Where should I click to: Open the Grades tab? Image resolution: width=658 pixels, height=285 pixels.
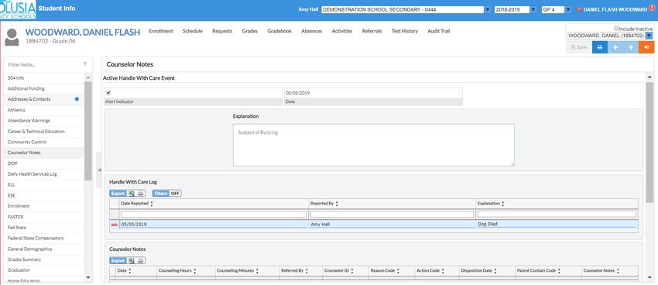tap(250, 31)
